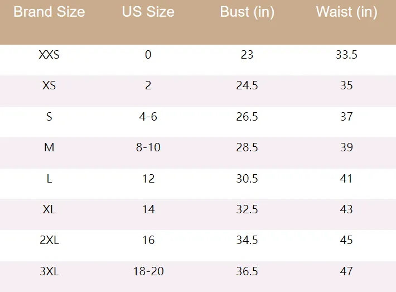Select the XS brand size cell
Image resolution: width=396 pixels, height=292 pixels.
pos(49,86)
